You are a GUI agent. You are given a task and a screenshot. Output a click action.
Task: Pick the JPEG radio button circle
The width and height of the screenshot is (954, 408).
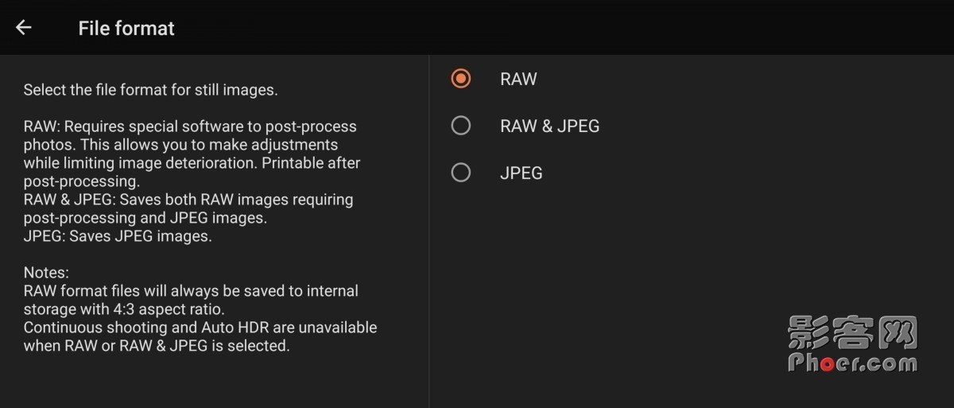point(461,173)
